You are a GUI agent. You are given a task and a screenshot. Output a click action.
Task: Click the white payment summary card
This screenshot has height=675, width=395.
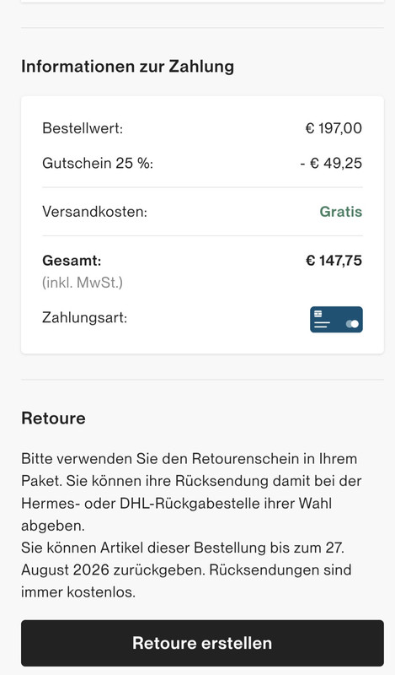tap(202, 225)
